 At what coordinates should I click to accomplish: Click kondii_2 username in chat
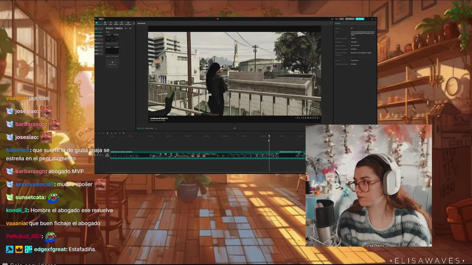click(x=17, y=210)
